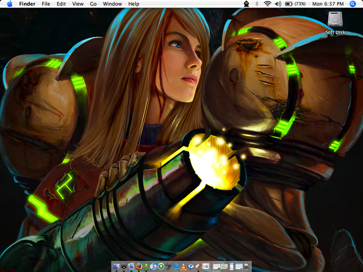363x272 pixels.
Task: Open Spotlight search
Action: pyautogui.click(x=353, y=4)
